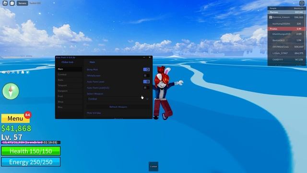Switch to the Combat sidebar tab
The width and height of the screenshot is (307, 173).
tap(69, 74)
